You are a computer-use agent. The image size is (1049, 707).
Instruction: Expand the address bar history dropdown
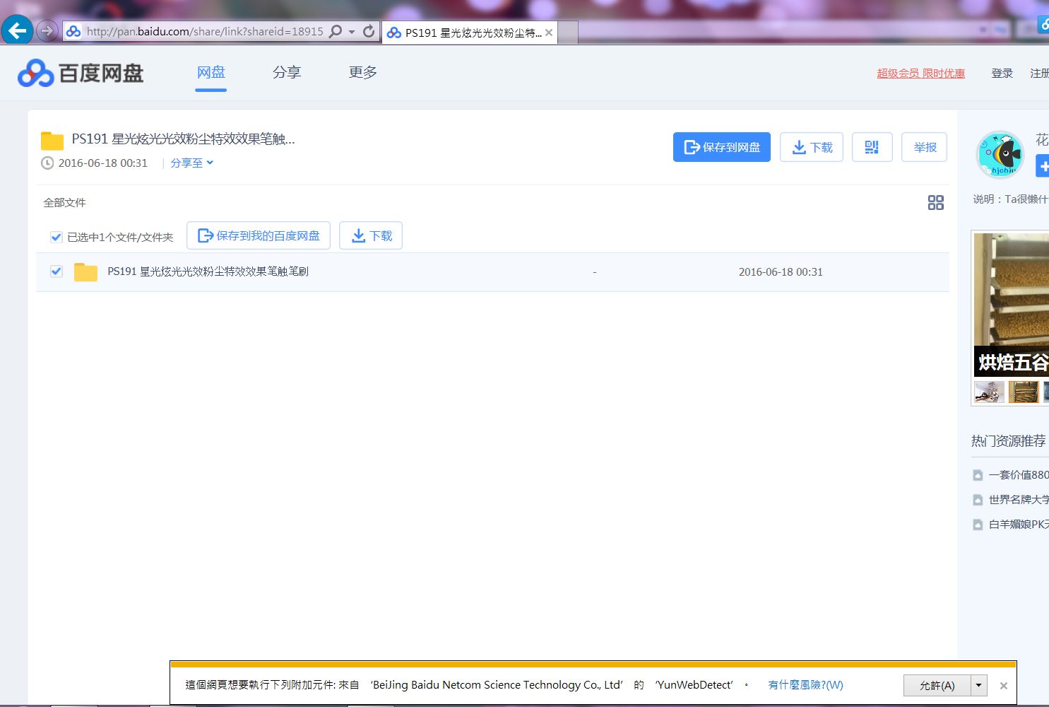[352, 32]
